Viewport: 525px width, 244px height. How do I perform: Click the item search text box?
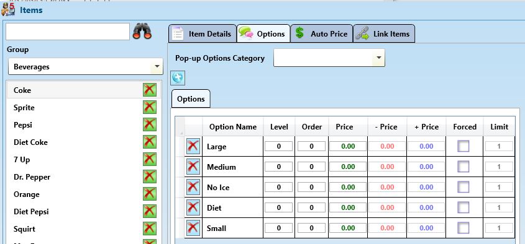(x=68, y=32)
